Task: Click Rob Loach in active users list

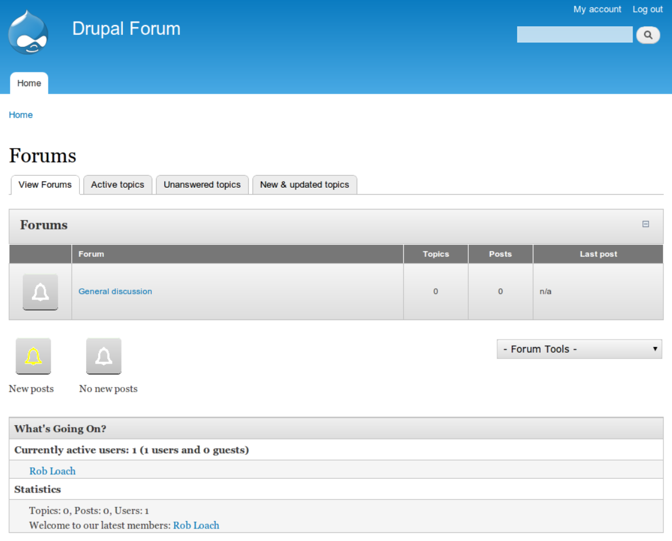Action: point(52,471)
